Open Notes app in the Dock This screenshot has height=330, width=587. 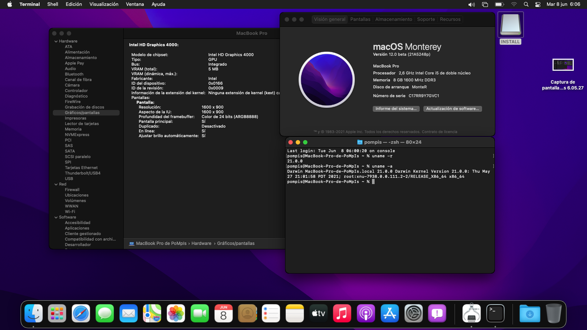click(x=295, y=313)
